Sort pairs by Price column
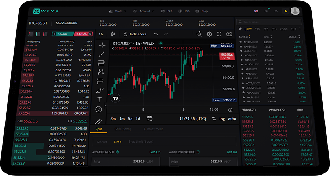330x176 pixels. (x=268, y=37)
